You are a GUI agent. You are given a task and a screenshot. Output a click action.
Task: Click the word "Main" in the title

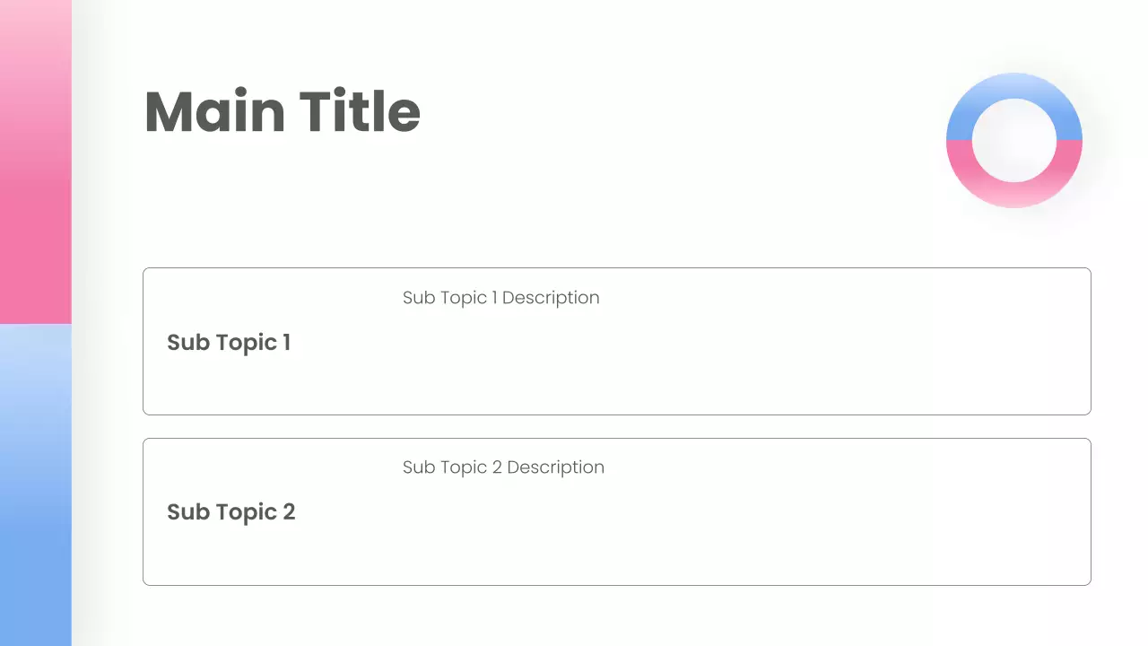214,111
